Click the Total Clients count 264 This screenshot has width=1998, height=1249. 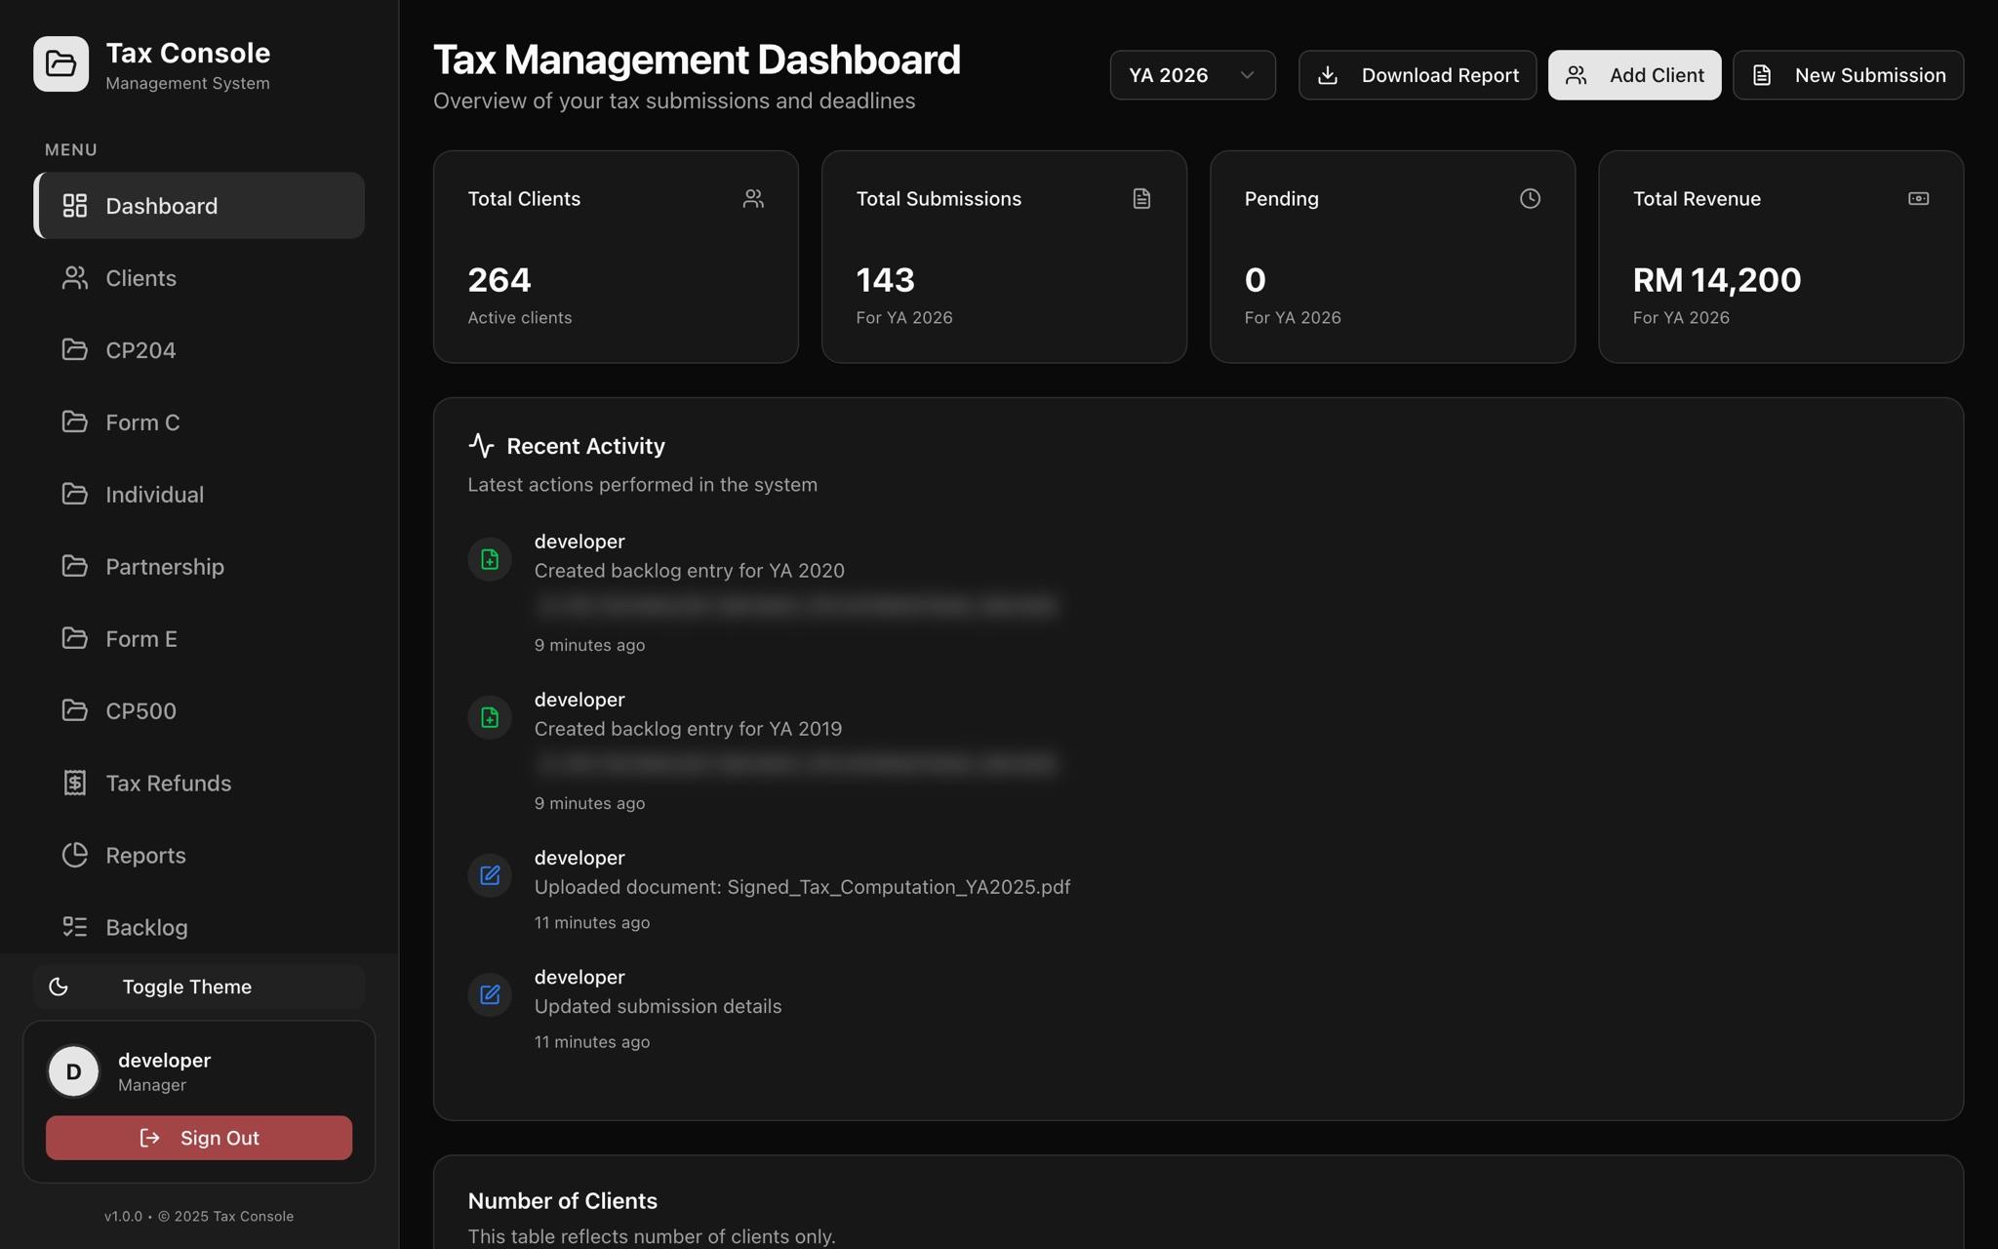499,280
